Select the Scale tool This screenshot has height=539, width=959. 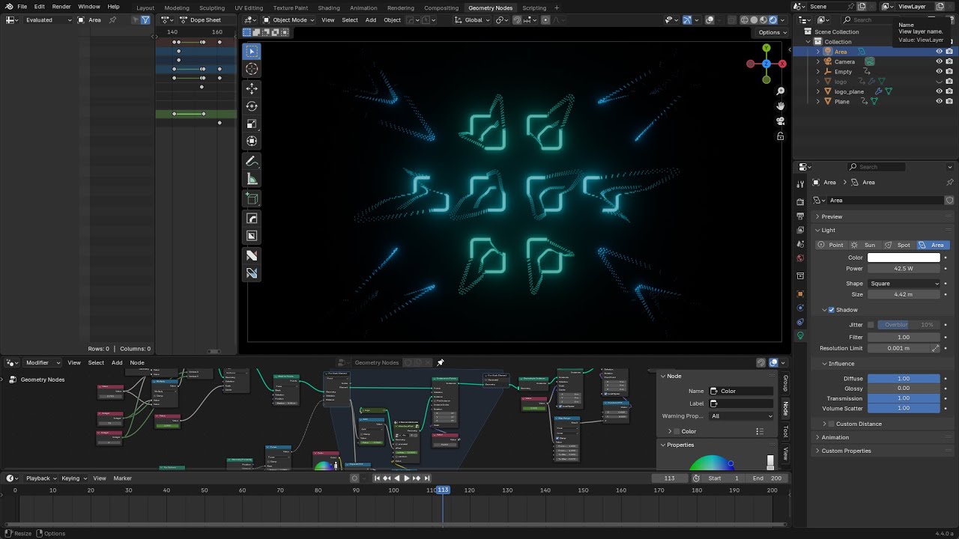tap(252, 124)
